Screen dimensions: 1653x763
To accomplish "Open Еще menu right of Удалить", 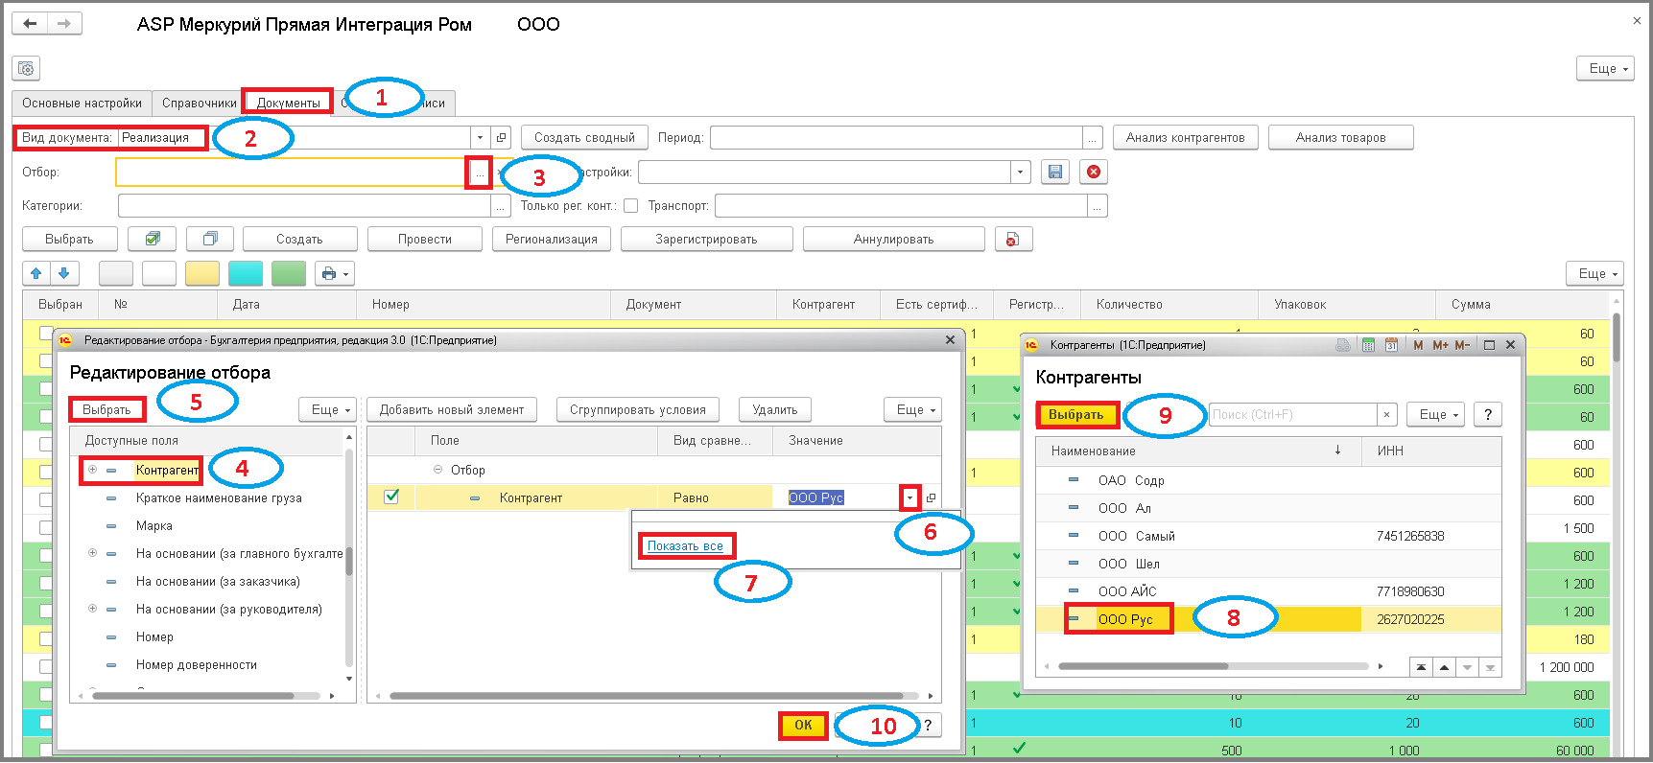I will [912, 410].
